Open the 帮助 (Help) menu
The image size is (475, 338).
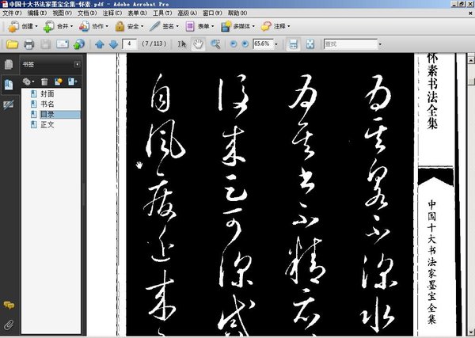(237, 13)
